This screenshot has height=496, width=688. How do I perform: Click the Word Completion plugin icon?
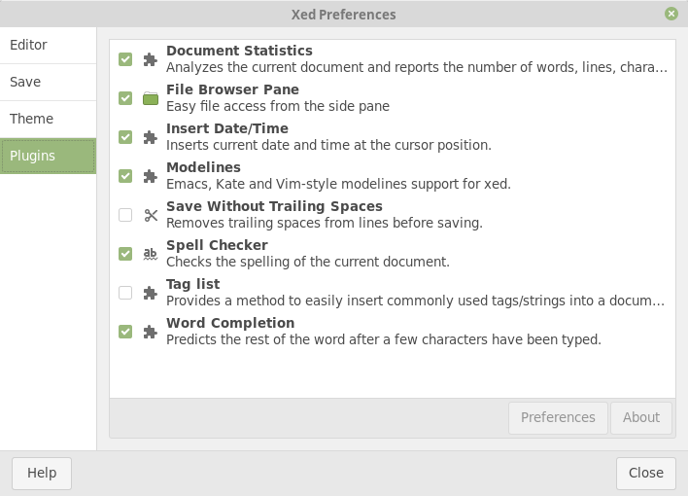pyautogui.click(x=150, y=332)
